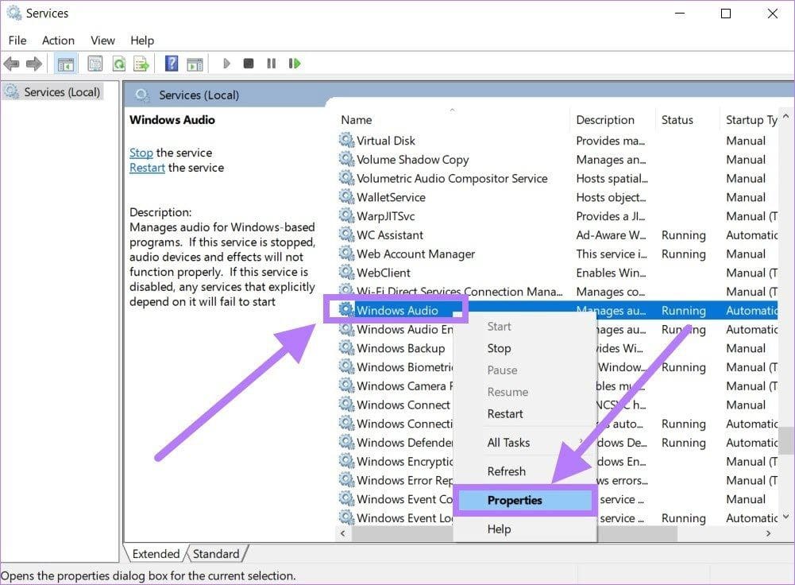Select the WarpJITSvc service
The width and height of the screenshot is (795, 585).
pos(385,216)
